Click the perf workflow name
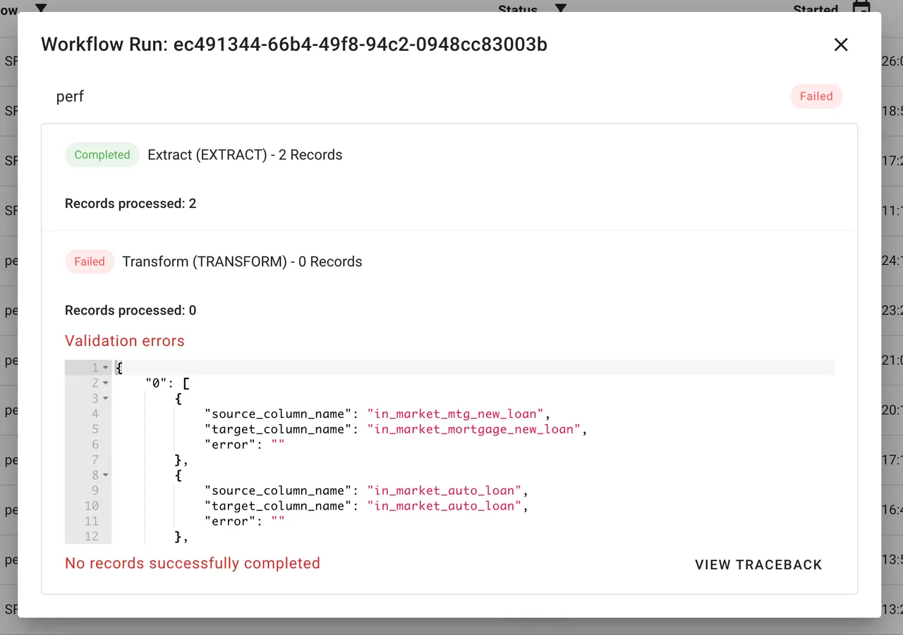This screenshot has width=903, height=635. coord(70,97)
